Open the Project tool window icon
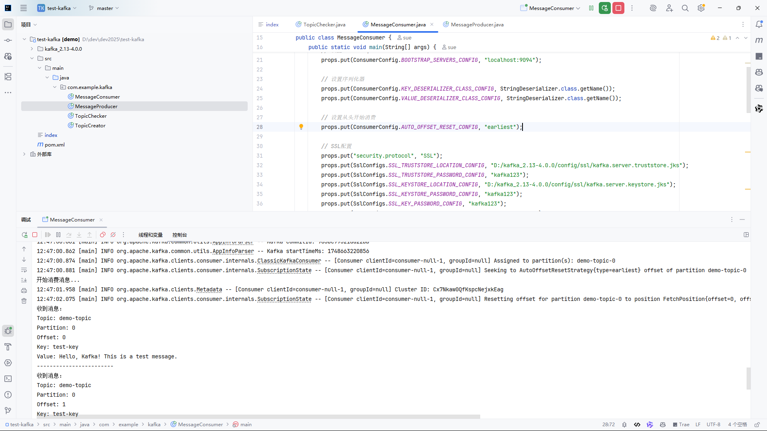 8,24
